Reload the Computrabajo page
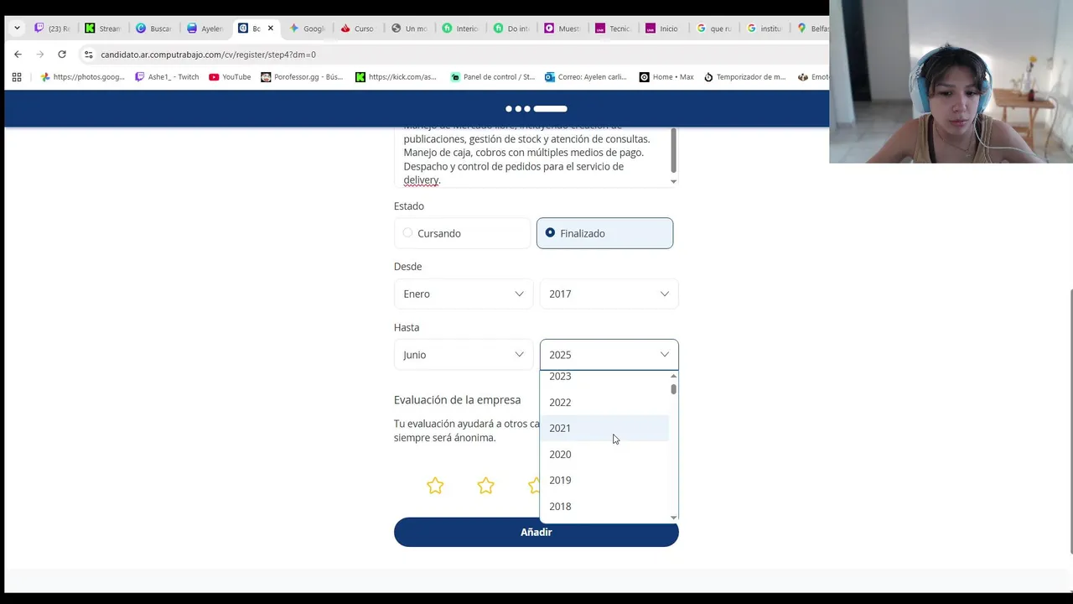1073x604 pixels. (x=61, y=54)
